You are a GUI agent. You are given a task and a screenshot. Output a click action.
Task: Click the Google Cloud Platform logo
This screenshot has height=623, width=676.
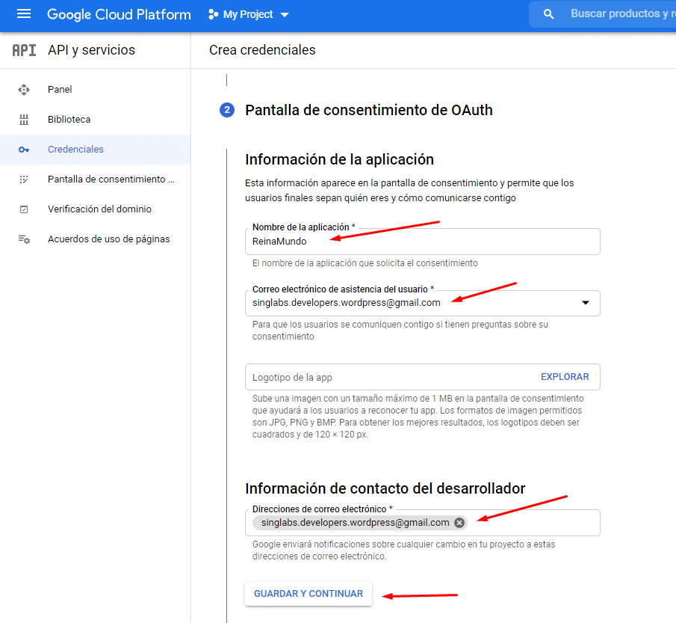point(119,14)
